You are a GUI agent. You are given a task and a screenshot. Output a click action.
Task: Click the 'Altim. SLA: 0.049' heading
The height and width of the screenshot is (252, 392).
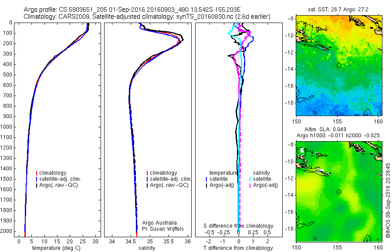tap(325, 129)
